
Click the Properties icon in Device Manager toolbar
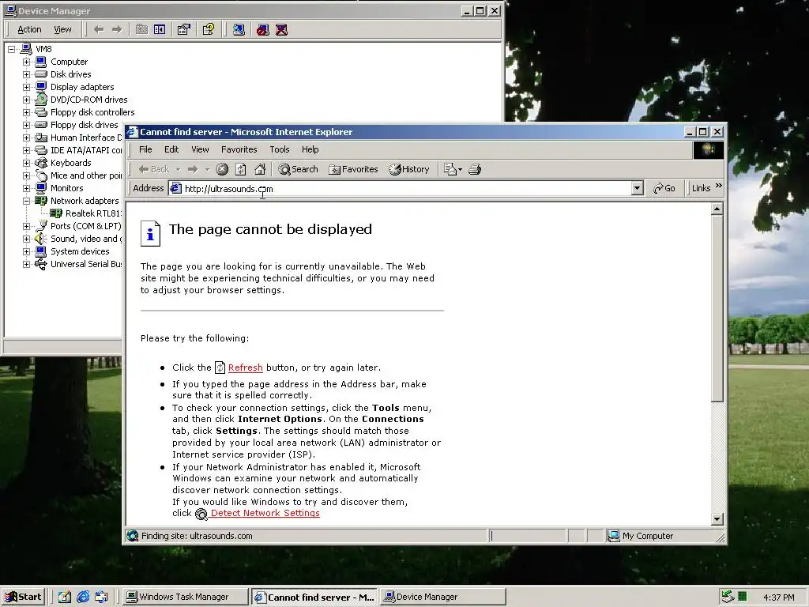(183, 29)
